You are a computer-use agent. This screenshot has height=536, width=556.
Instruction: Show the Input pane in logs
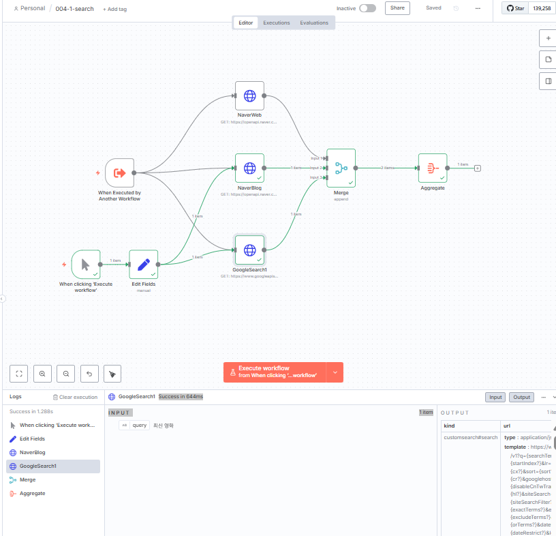pyautogui.click(x=495, y=397)
